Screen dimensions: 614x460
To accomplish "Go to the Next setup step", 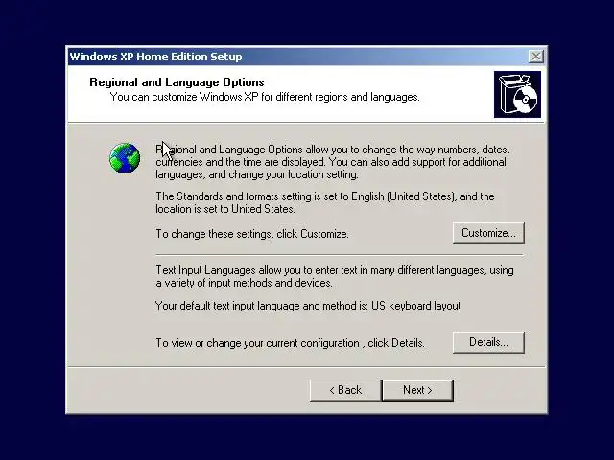I will (417, 390).
